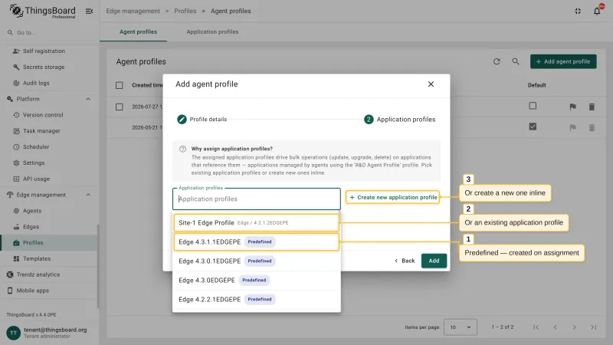Open the tenant@thingsboard.org user profile
Image resolution: width=613 pixels, height=345 pixels.
49,333
